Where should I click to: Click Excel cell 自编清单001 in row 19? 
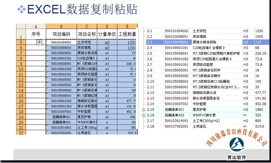click(61, 117)
